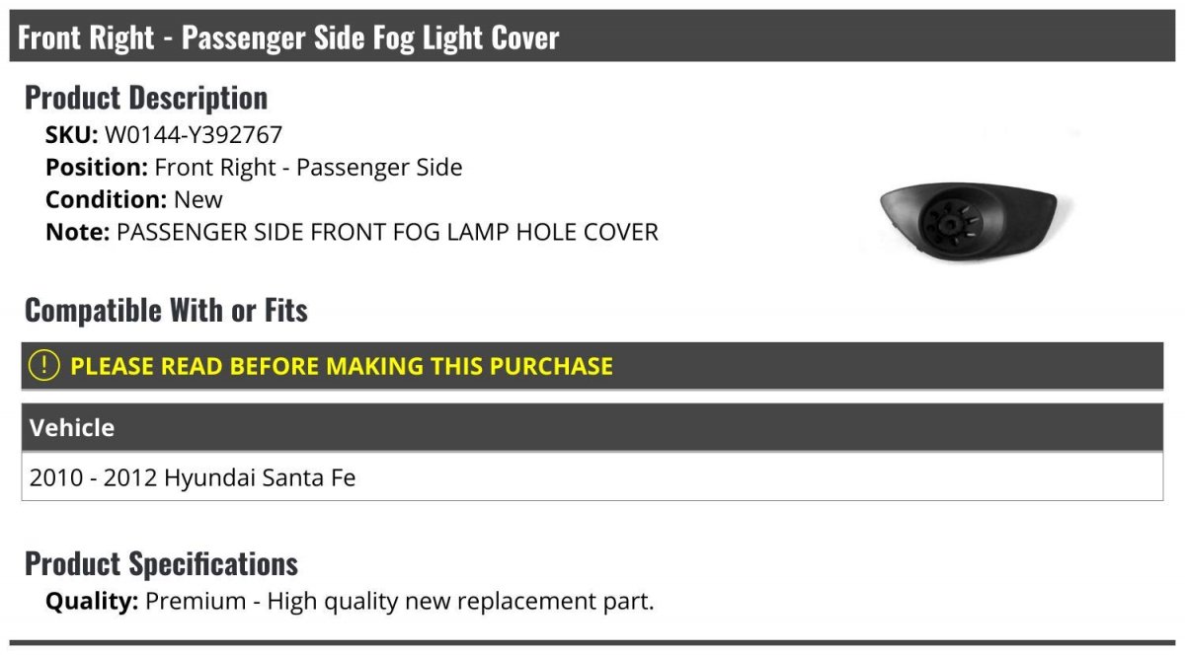This screenshot has width=1185, height=655.
Task: Click the PASSENGER SIDE FRONT FOG LAMP HOLE COVER note
Action: click(x=387, y=233)
